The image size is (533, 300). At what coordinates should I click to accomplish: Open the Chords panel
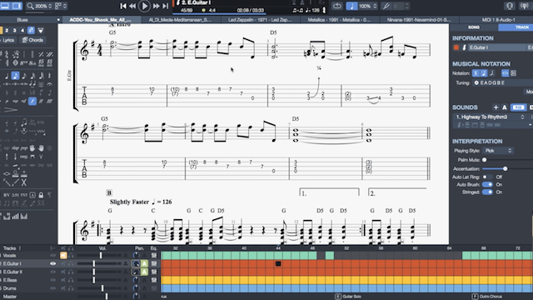32,40
